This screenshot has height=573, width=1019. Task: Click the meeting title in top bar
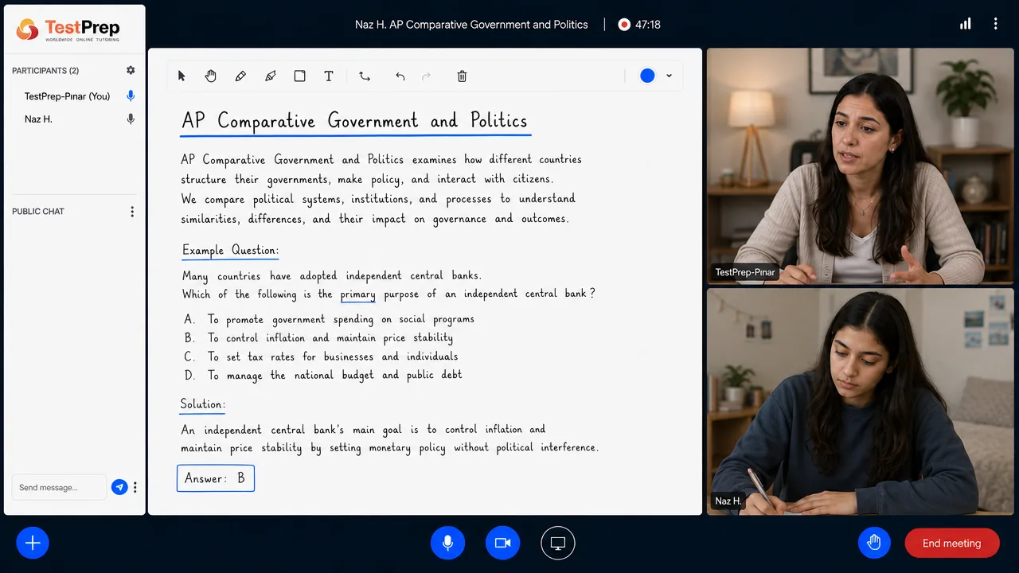(x=471, y=25)
